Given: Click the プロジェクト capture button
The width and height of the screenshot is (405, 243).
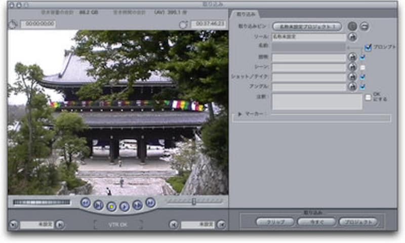Looking at the screenshot, I should pos(358,222).
